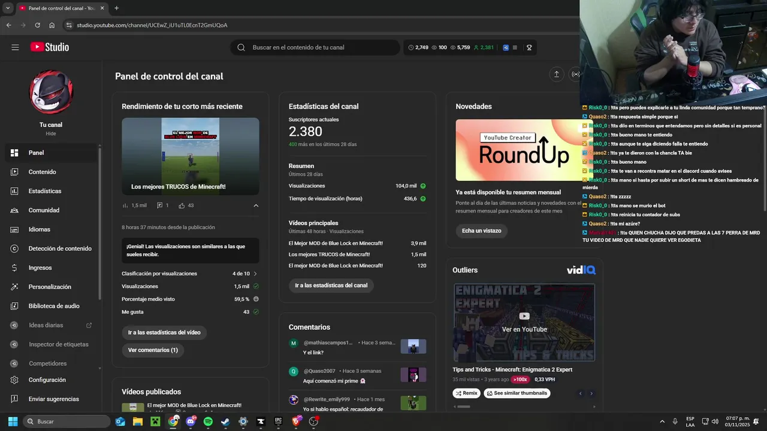Viewport: 767px width, 431px height.
Task: Click the Personalización wand icon
Action: [x=14, y=287]
